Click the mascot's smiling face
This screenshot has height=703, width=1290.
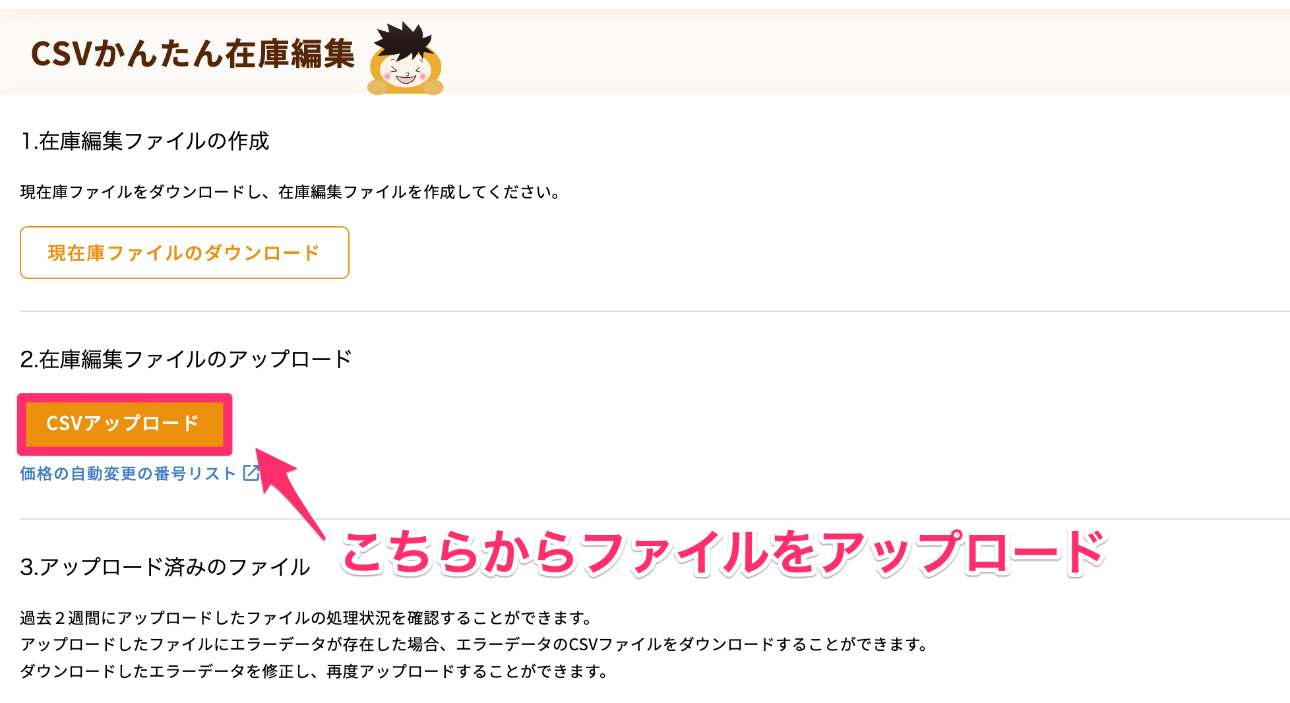pyautogui.click(x=405, y=73)
